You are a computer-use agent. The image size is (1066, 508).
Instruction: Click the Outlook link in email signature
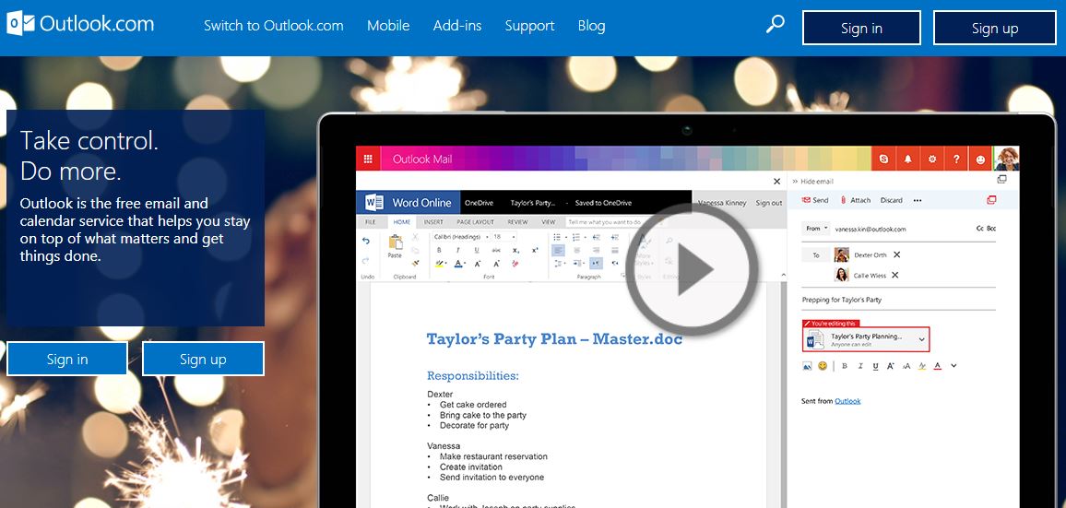coord(847,401)
